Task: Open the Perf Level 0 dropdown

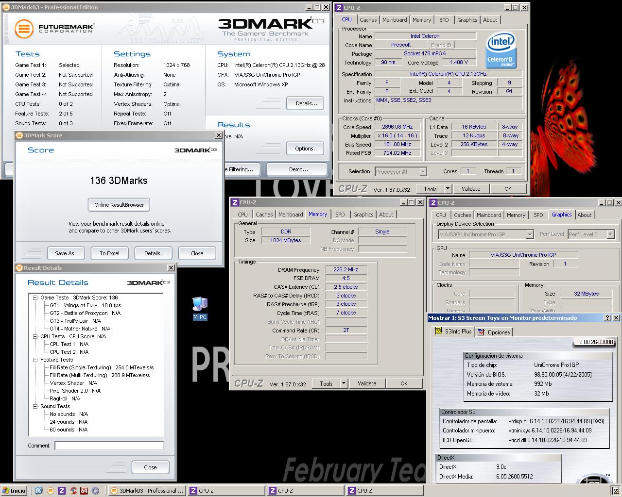Action: point(610,234)
